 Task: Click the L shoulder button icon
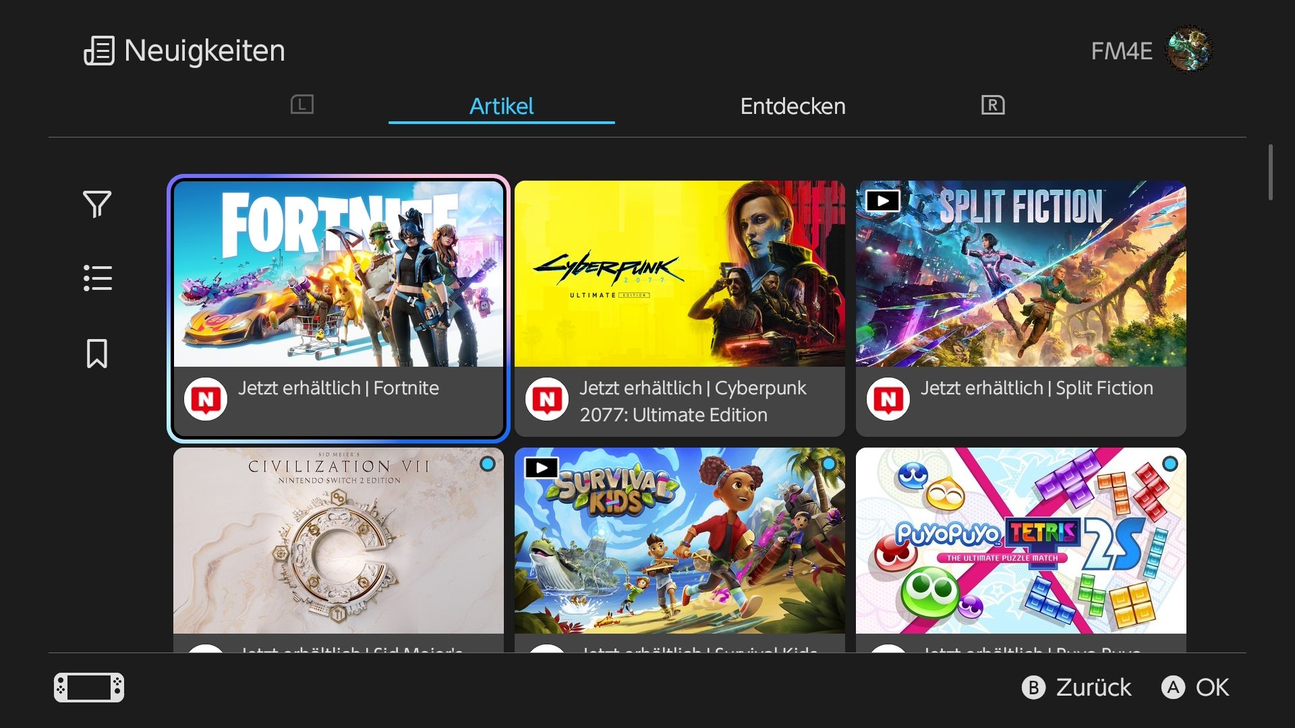(x=302, y=104)
